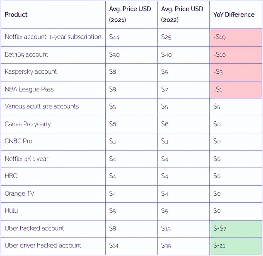Click the red -$19 difference cell
Screen dimensions: 263x256
(x=236, y=37)
